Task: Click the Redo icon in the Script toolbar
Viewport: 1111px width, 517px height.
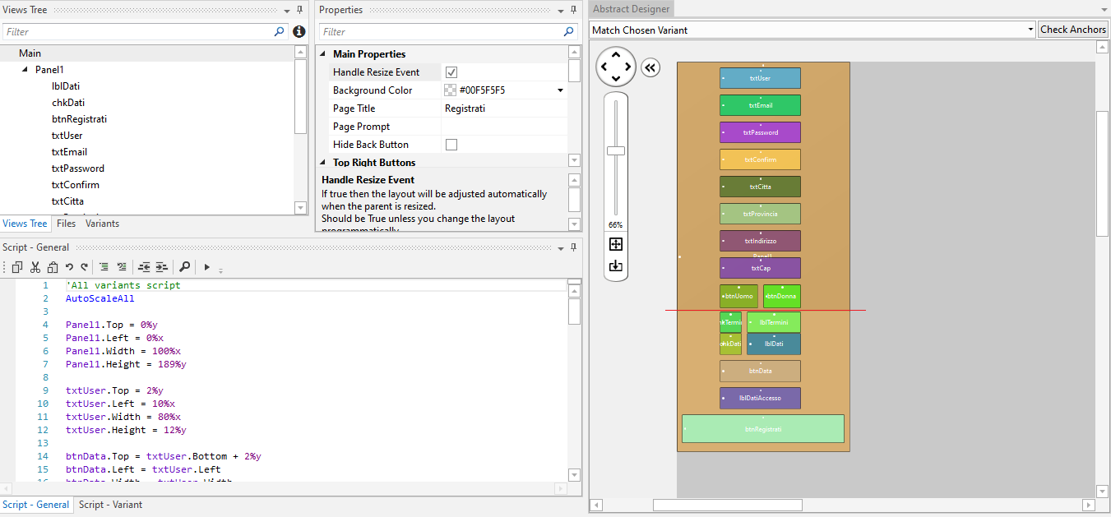Action: [84, 267]
